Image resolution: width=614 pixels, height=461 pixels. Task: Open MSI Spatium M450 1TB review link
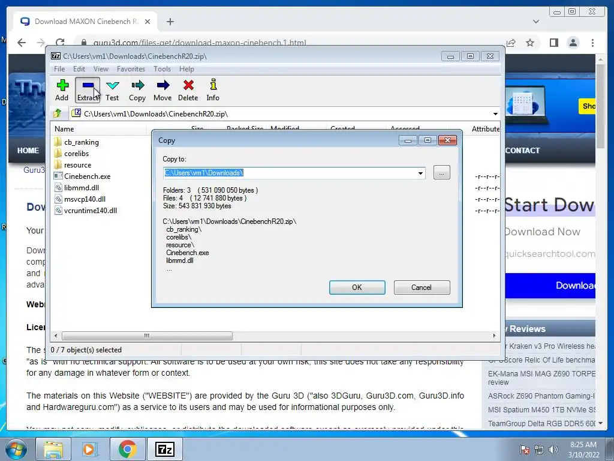click(x=542, y=409)
